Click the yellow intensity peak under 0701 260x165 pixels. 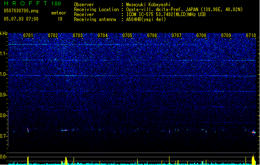[x=28, y=161]
